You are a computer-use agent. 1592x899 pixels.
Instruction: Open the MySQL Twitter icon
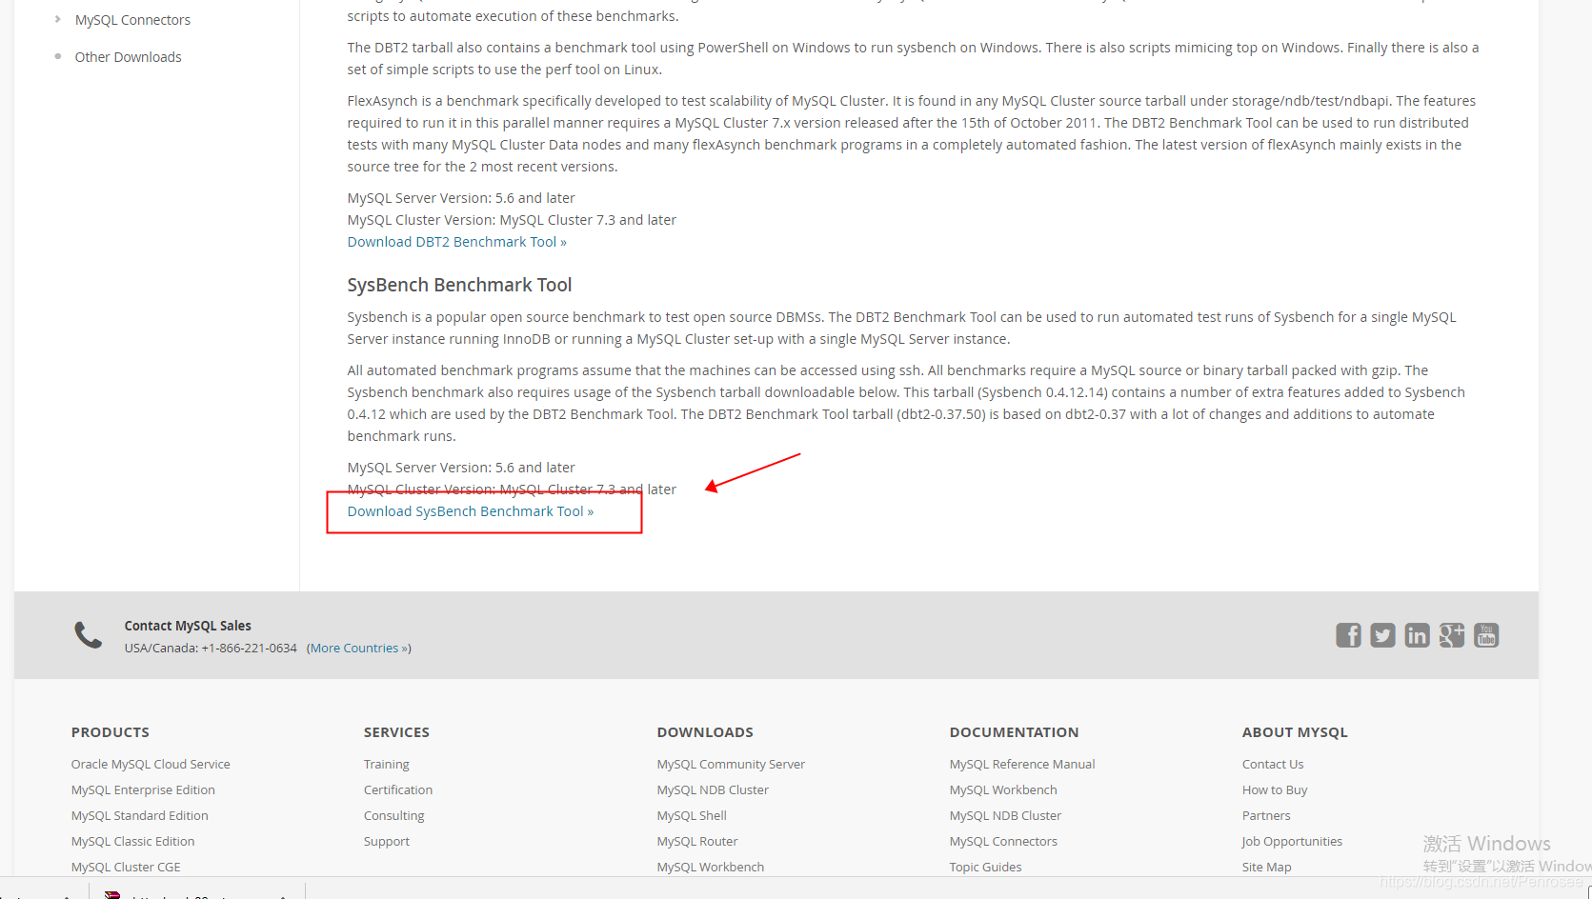[x=1382, y=635]
